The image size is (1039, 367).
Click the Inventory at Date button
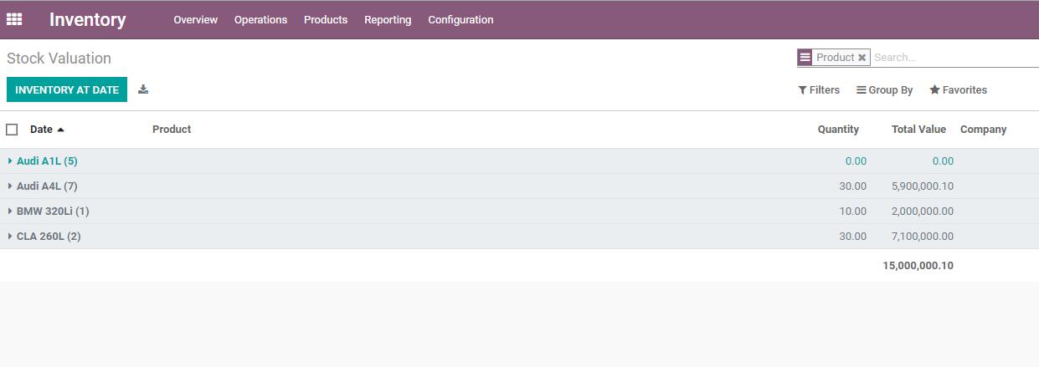tap(67, 89)
